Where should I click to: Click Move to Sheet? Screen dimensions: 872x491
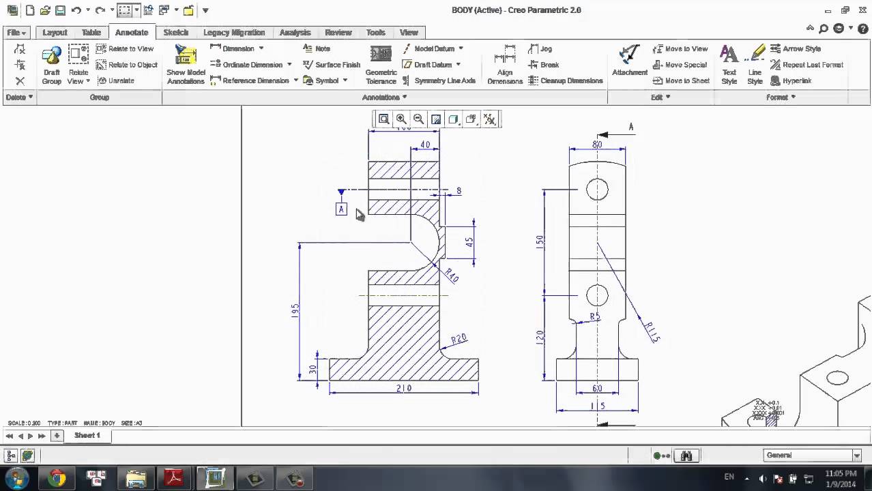[681, 80]
